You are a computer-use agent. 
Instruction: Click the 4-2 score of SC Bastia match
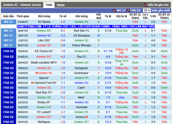click(63, 22)
